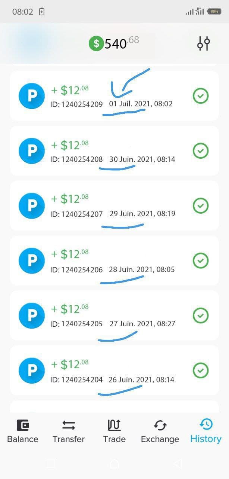
Task: Go to the Trade tab
Action: pos(114,431)
